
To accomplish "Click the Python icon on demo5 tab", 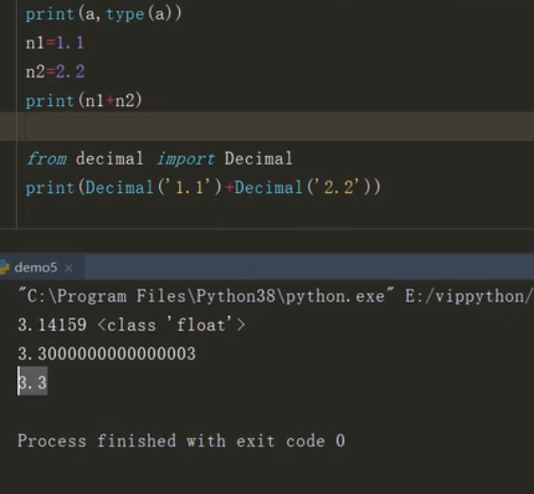I will click(x=5, y=267).
